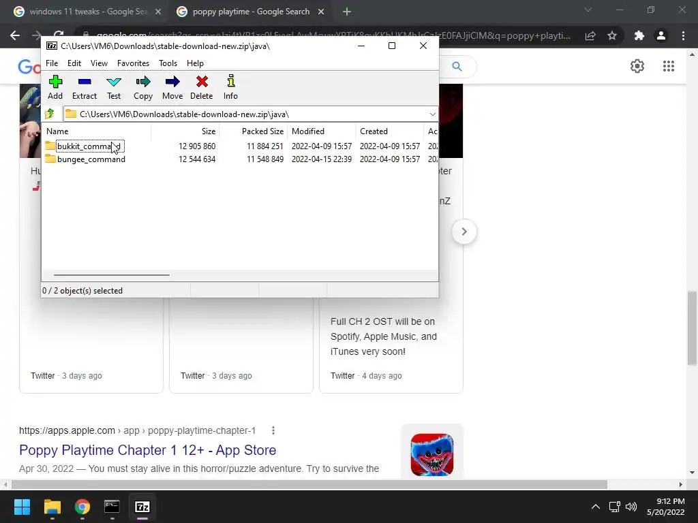Open the Help menu

click(x=195, y=63)
